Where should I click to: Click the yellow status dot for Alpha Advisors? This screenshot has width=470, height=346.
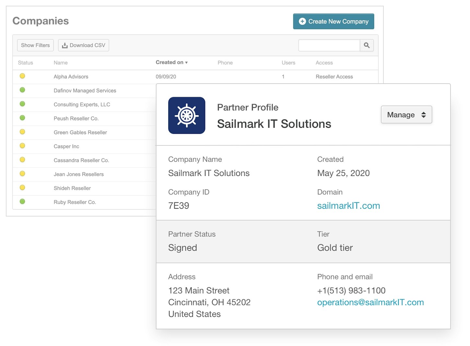coord(22,76)
